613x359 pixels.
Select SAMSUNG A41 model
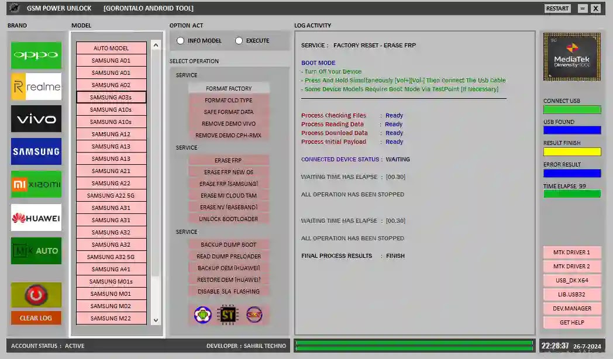coord(111,269)
